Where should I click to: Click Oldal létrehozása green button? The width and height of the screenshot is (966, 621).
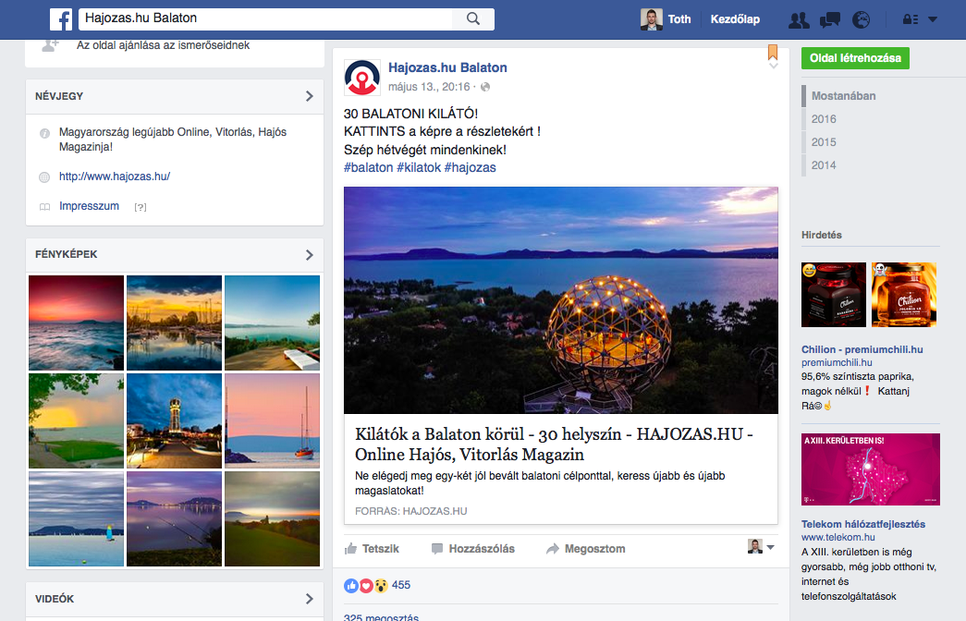click(855, 58)
